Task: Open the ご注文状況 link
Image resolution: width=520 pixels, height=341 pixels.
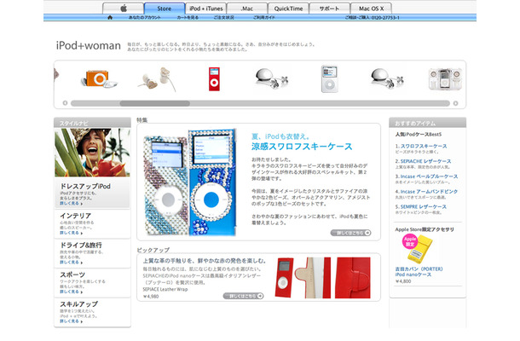Action: pyautogui.click(x=224, y=18)
